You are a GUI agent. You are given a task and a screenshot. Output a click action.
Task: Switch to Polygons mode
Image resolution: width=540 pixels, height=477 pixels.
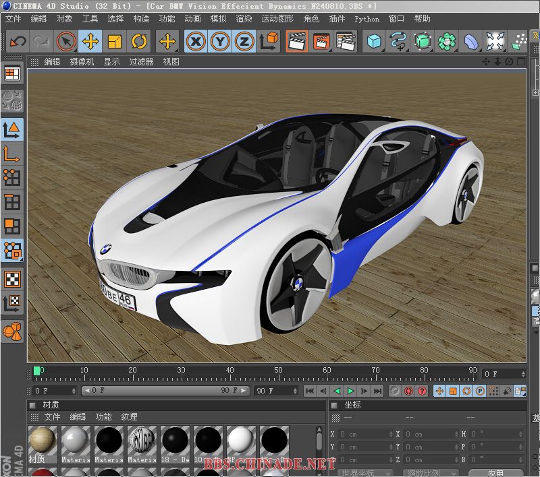pyautogui.click(x=12, y=226)
